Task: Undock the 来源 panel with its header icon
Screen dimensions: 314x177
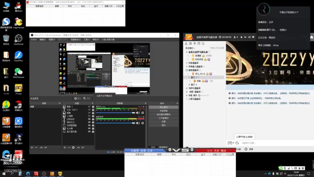Action: coord(93,103)
